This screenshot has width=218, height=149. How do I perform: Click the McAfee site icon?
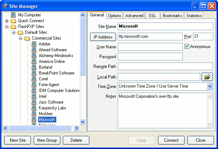point(34,114)
